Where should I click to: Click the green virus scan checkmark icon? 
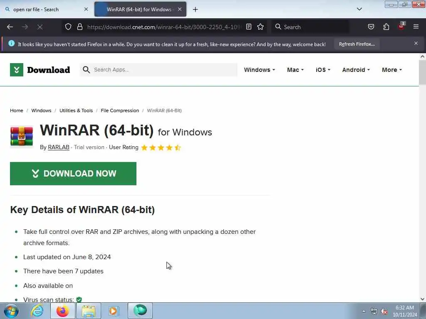[79, 300]
